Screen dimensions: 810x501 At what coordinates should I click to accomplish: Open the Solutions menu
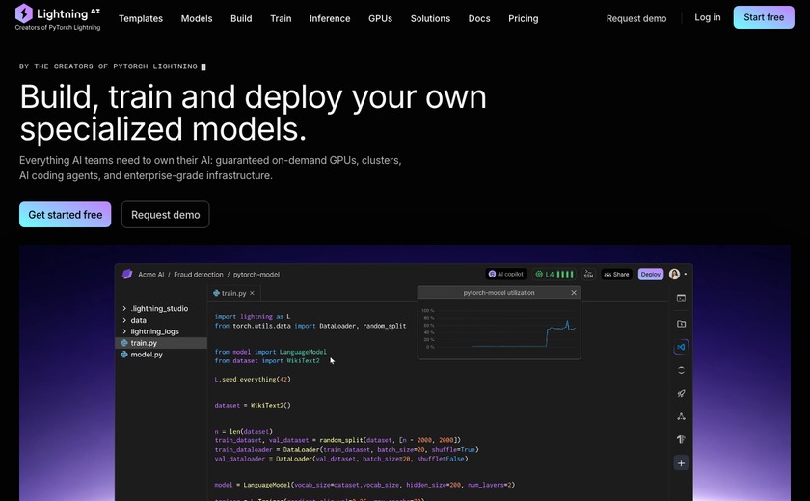[x=430, y=18]
